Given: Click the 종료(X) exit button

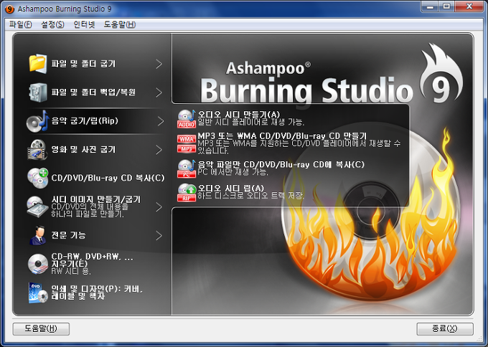Looking at the screenshot, I should click(x=445, y=328).
